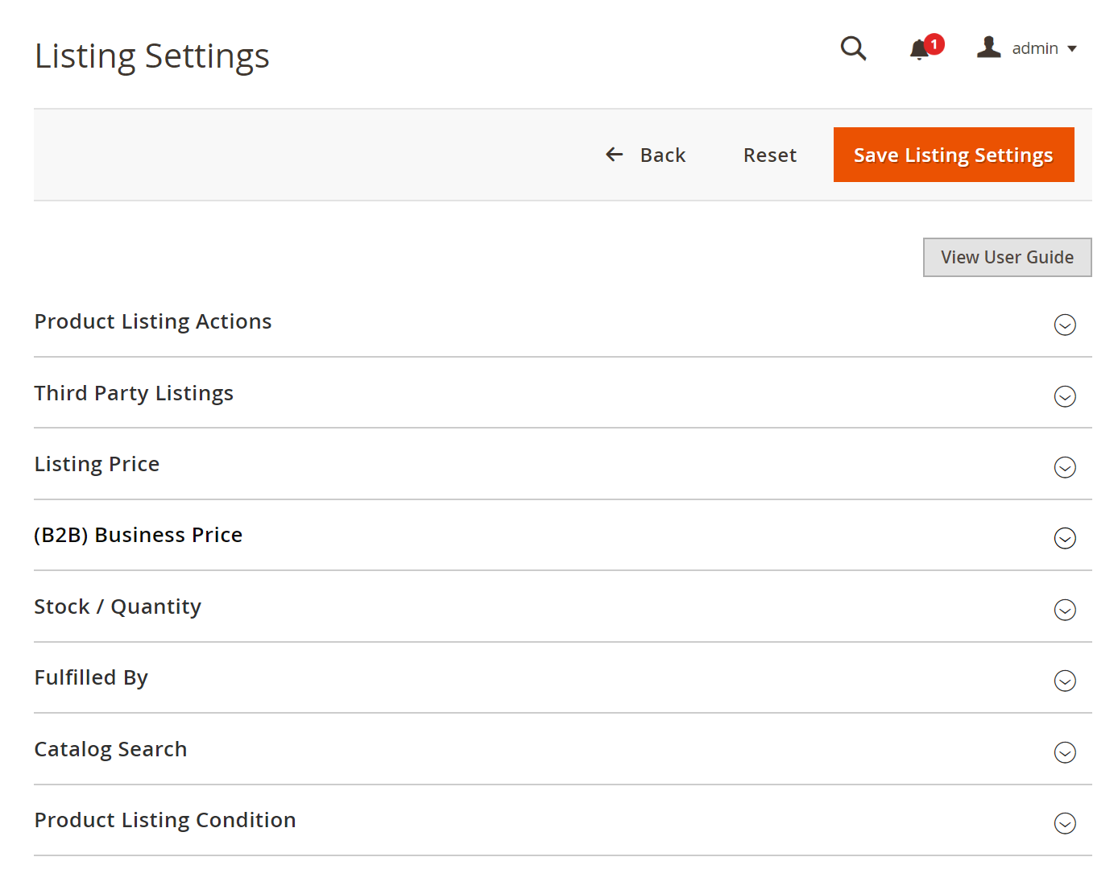Expand (B2B) Business Price chevron
This screenshot has height=886, width=1118.
(x=1065, y=538)
